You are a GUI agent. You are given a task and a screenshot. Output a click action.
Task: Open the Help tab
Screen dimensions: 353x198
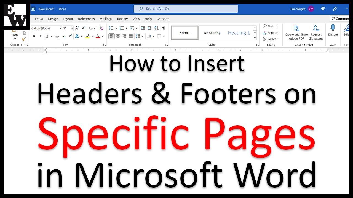(148, 19)
